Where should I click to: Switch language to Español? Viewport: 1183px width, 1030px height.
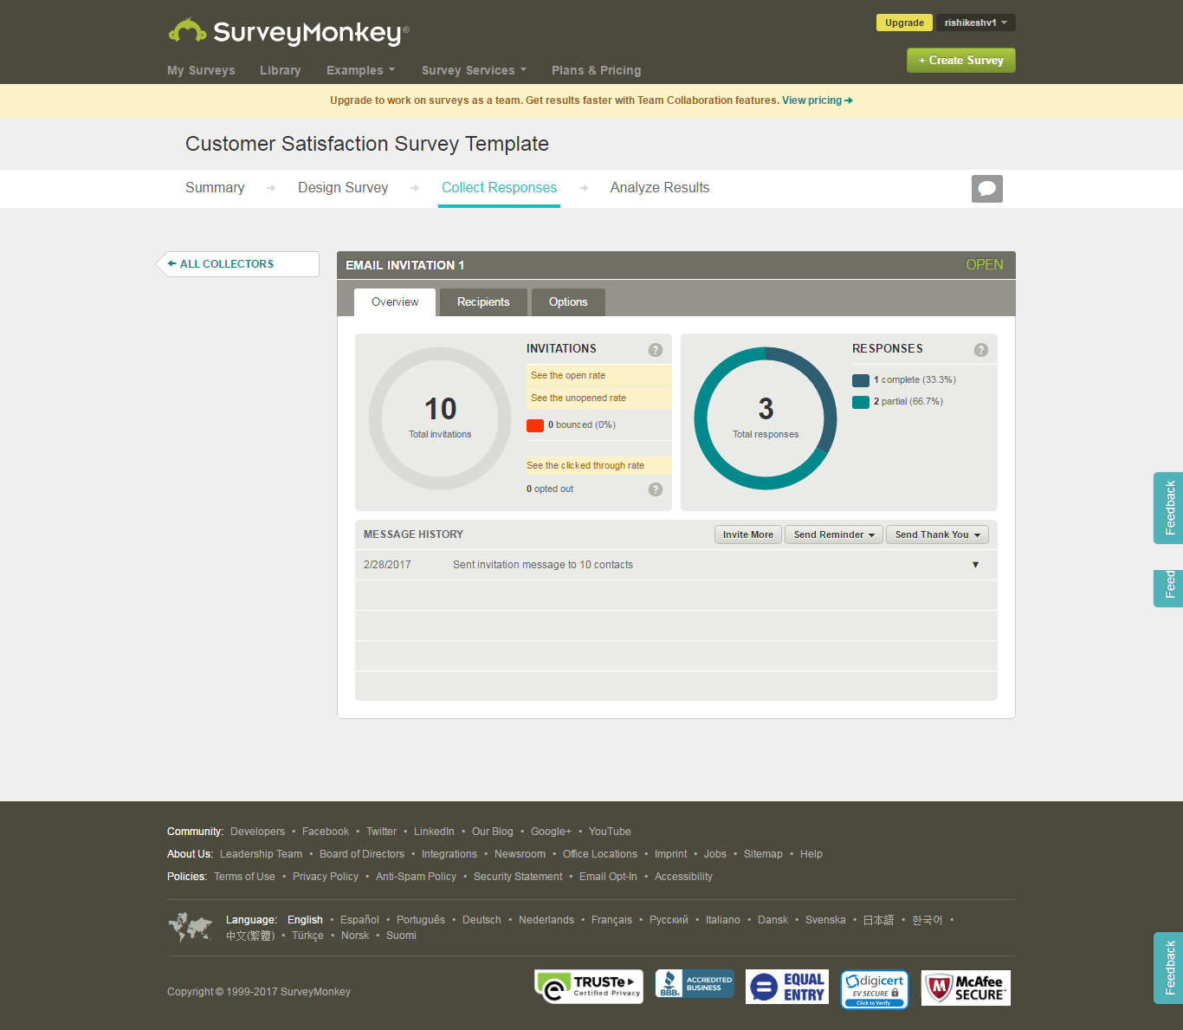click(359, 920)
